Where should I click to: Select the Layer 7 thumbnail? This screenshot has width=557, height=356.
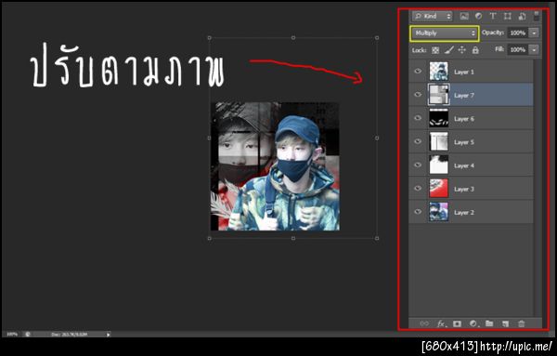(439, 95)
